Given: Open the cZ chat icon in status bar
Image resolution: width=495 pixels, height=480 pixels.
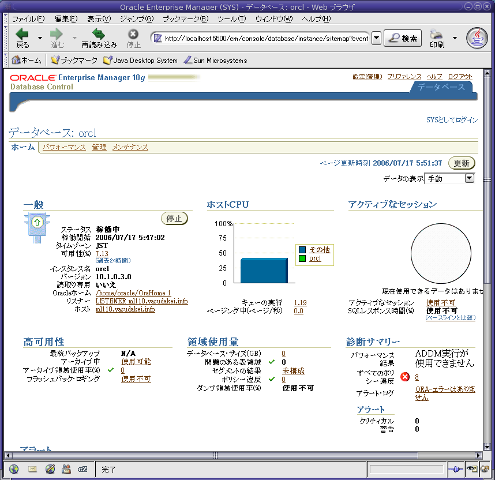Looking at the screenshot, I should 82,469.
